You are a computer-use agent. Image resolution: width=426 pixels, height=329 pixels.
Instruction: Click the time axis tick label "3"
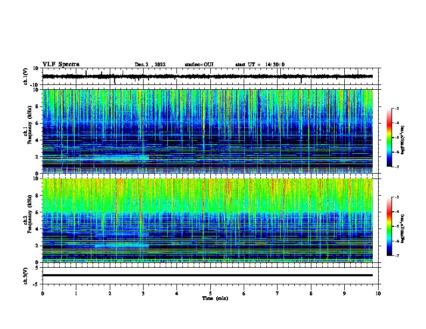click(143, 294)
